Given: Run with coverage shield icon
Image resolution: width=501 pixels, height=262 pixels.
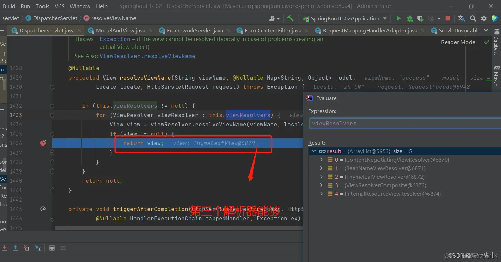Looking at the screenshot, I should 421,18.
